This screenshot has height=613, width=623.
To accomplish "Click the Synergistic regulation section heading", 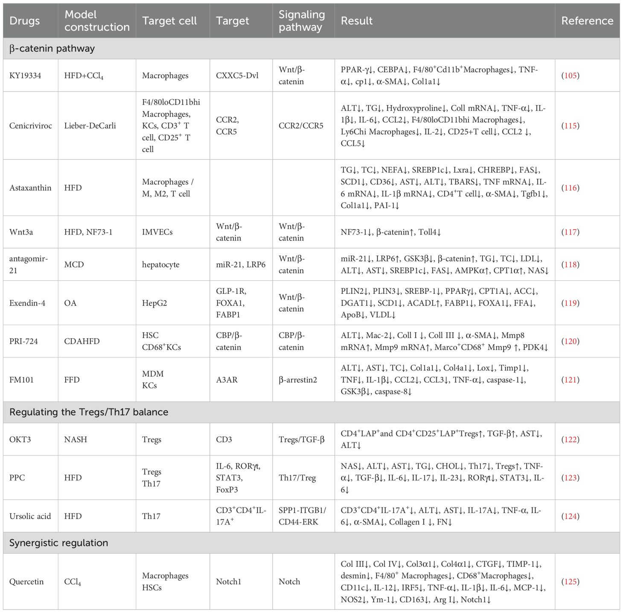I will tap(59, 543).
